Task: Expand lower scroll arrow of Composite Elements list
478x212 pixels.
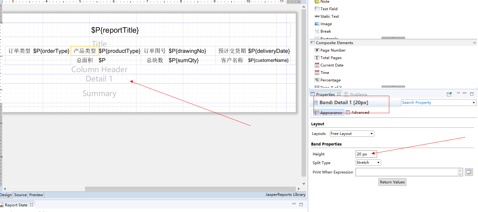Action: [393, 86]
